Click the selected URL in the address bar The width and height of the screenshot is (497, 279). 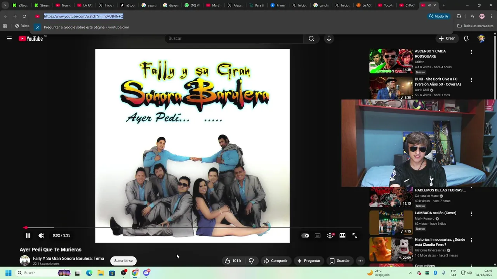[83, 16]
